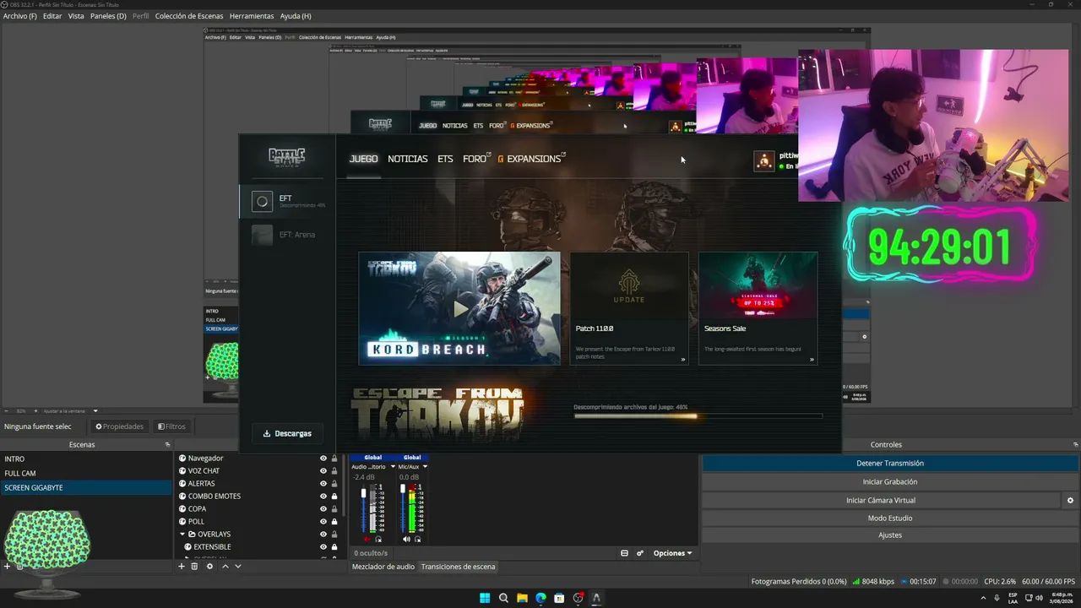Open File Explorer from taskbar
1081x608 pixels.
point(522,598)
